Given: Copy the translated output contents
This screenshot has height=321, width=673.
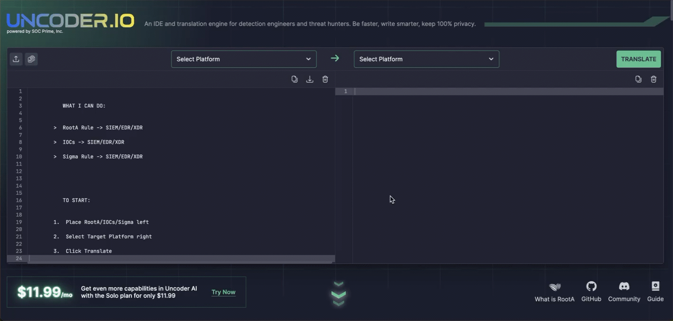Looking at the screenshot, I should [x=638, y=79].
